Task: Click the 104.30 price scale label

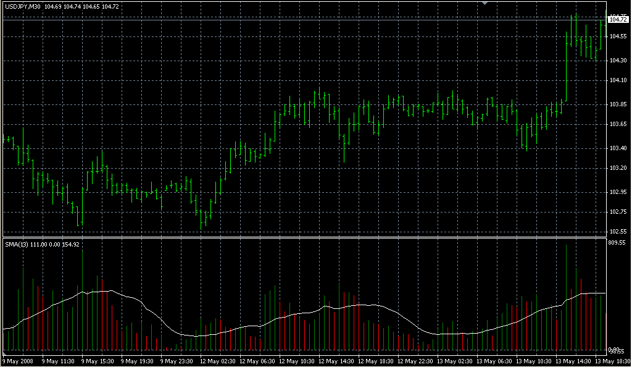Action: tap(618, 61)
